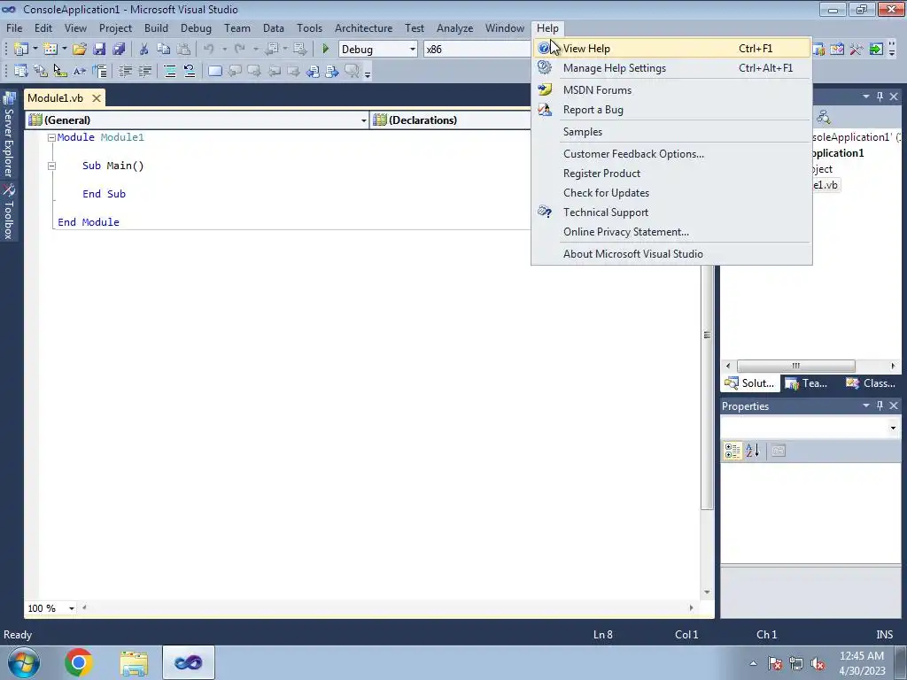The height and width of the screenshot is (680, 907).
Task: Click the Display Parameter Info icon
Action: [41, 71]
